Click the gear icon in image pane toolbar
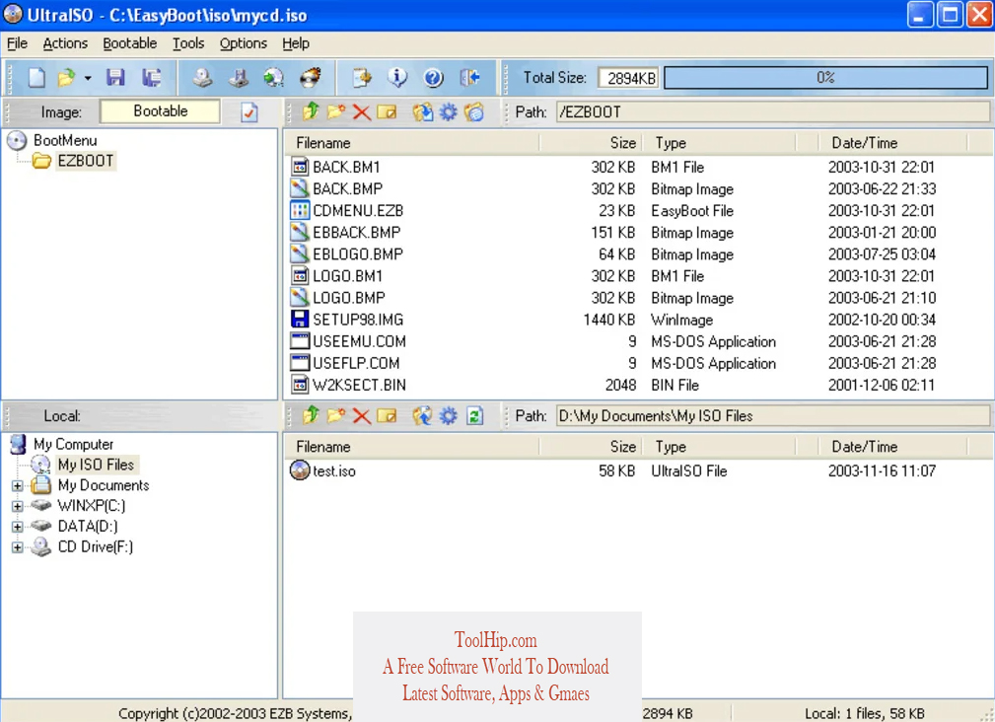The width and height of the screenshot is (995, 722). tap(448, 112)
